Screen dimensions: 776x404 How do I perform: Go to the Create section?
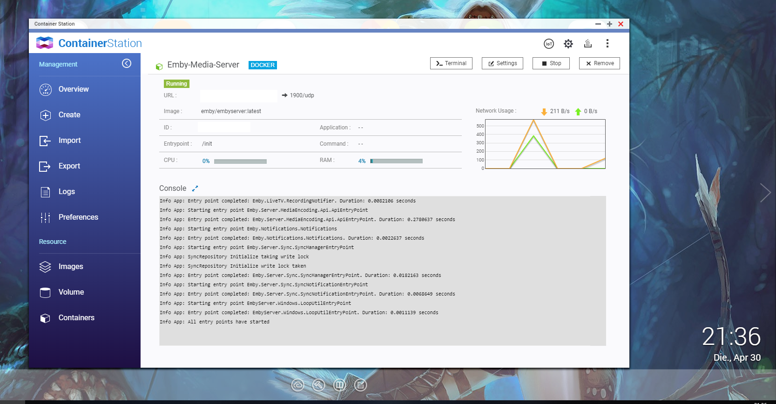pyautogui.click(x=69, y=115)
